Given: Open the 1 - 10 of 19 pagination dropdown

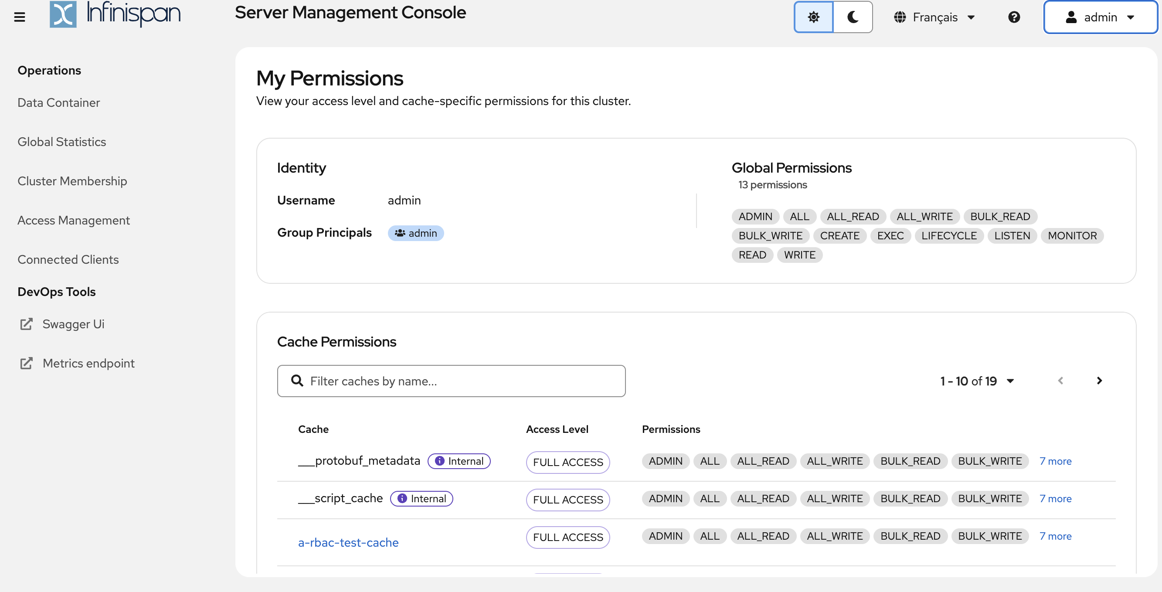Looking at the screenshot, I should tap(977, 381).
